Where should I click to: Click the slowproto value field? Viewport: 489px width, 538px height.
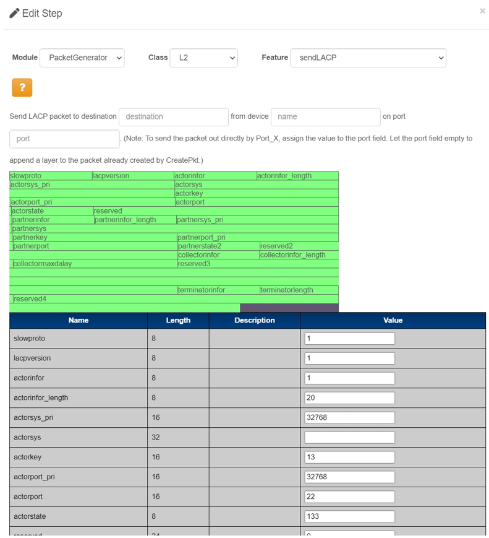(x=349, y=338)
